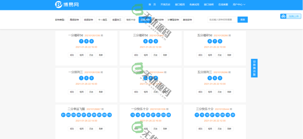This screenshot has height=139, width=303.
Task: Click the 博易网 logo icon
Action: tap(59, 4)
